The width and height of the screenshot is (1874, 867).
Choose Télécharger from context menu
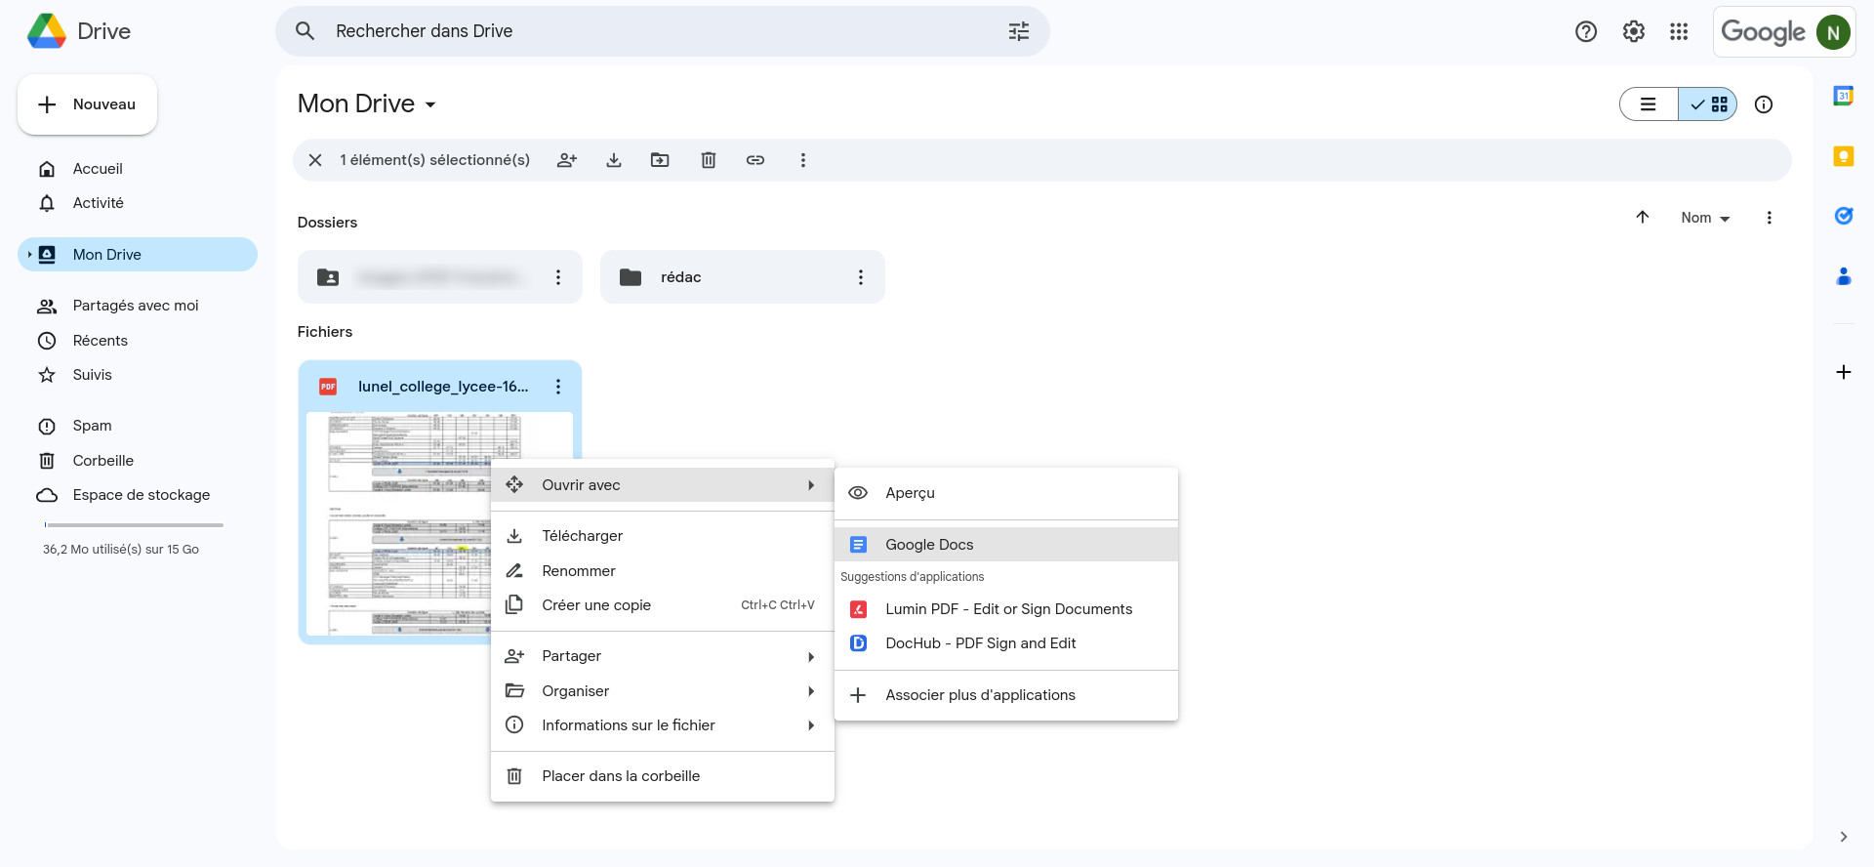coord(663,536)
